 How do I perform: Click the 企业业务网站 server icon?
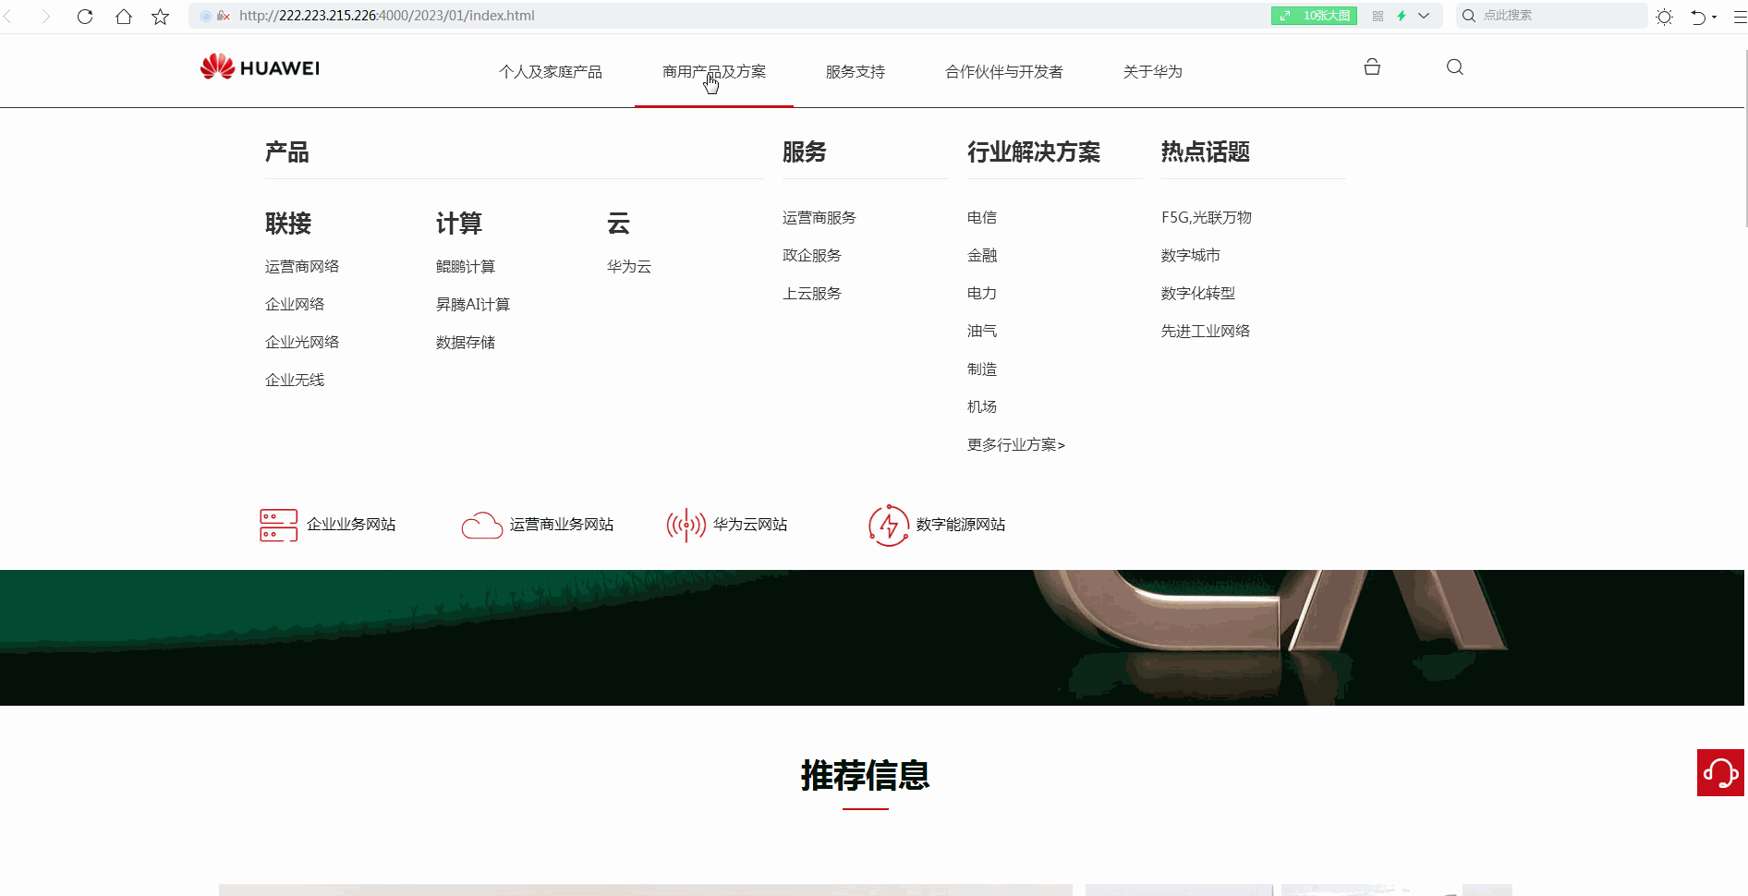(278, 525)
